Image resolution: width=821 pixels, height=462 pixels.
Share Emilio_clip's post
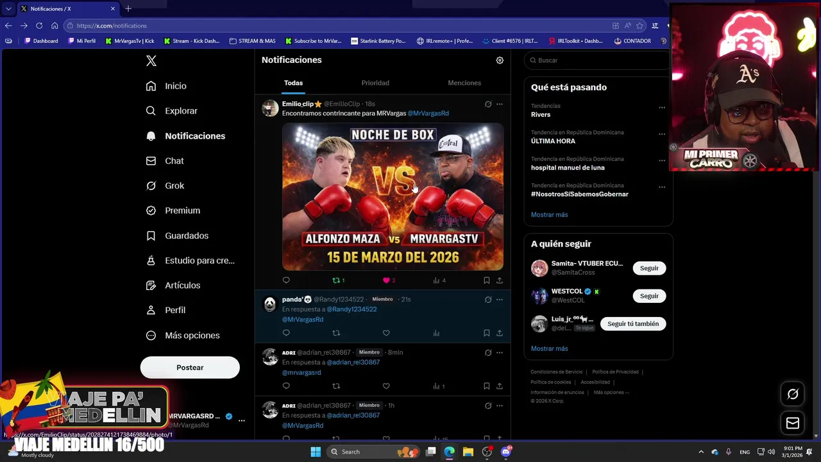coord(500,280)
